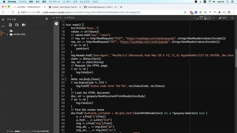
Task: Open the royaleapi.com link on line 20
Action: tap(151, 38)
